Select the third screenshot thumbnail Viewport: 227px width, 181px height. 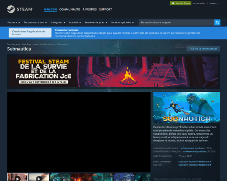click(60, 177)
